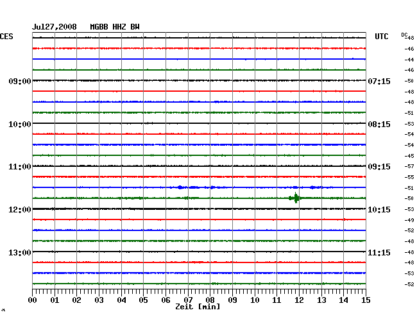Select the '12:00' local time label

[20, 210]
